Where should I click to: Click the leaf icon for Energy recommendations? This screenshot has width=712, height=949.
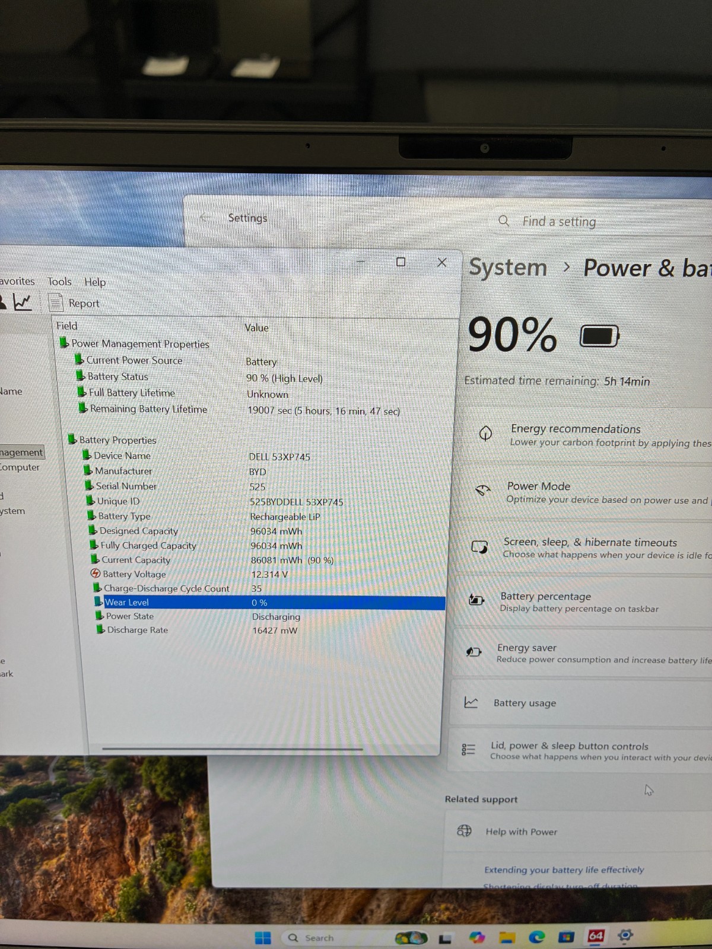(485, 434)
